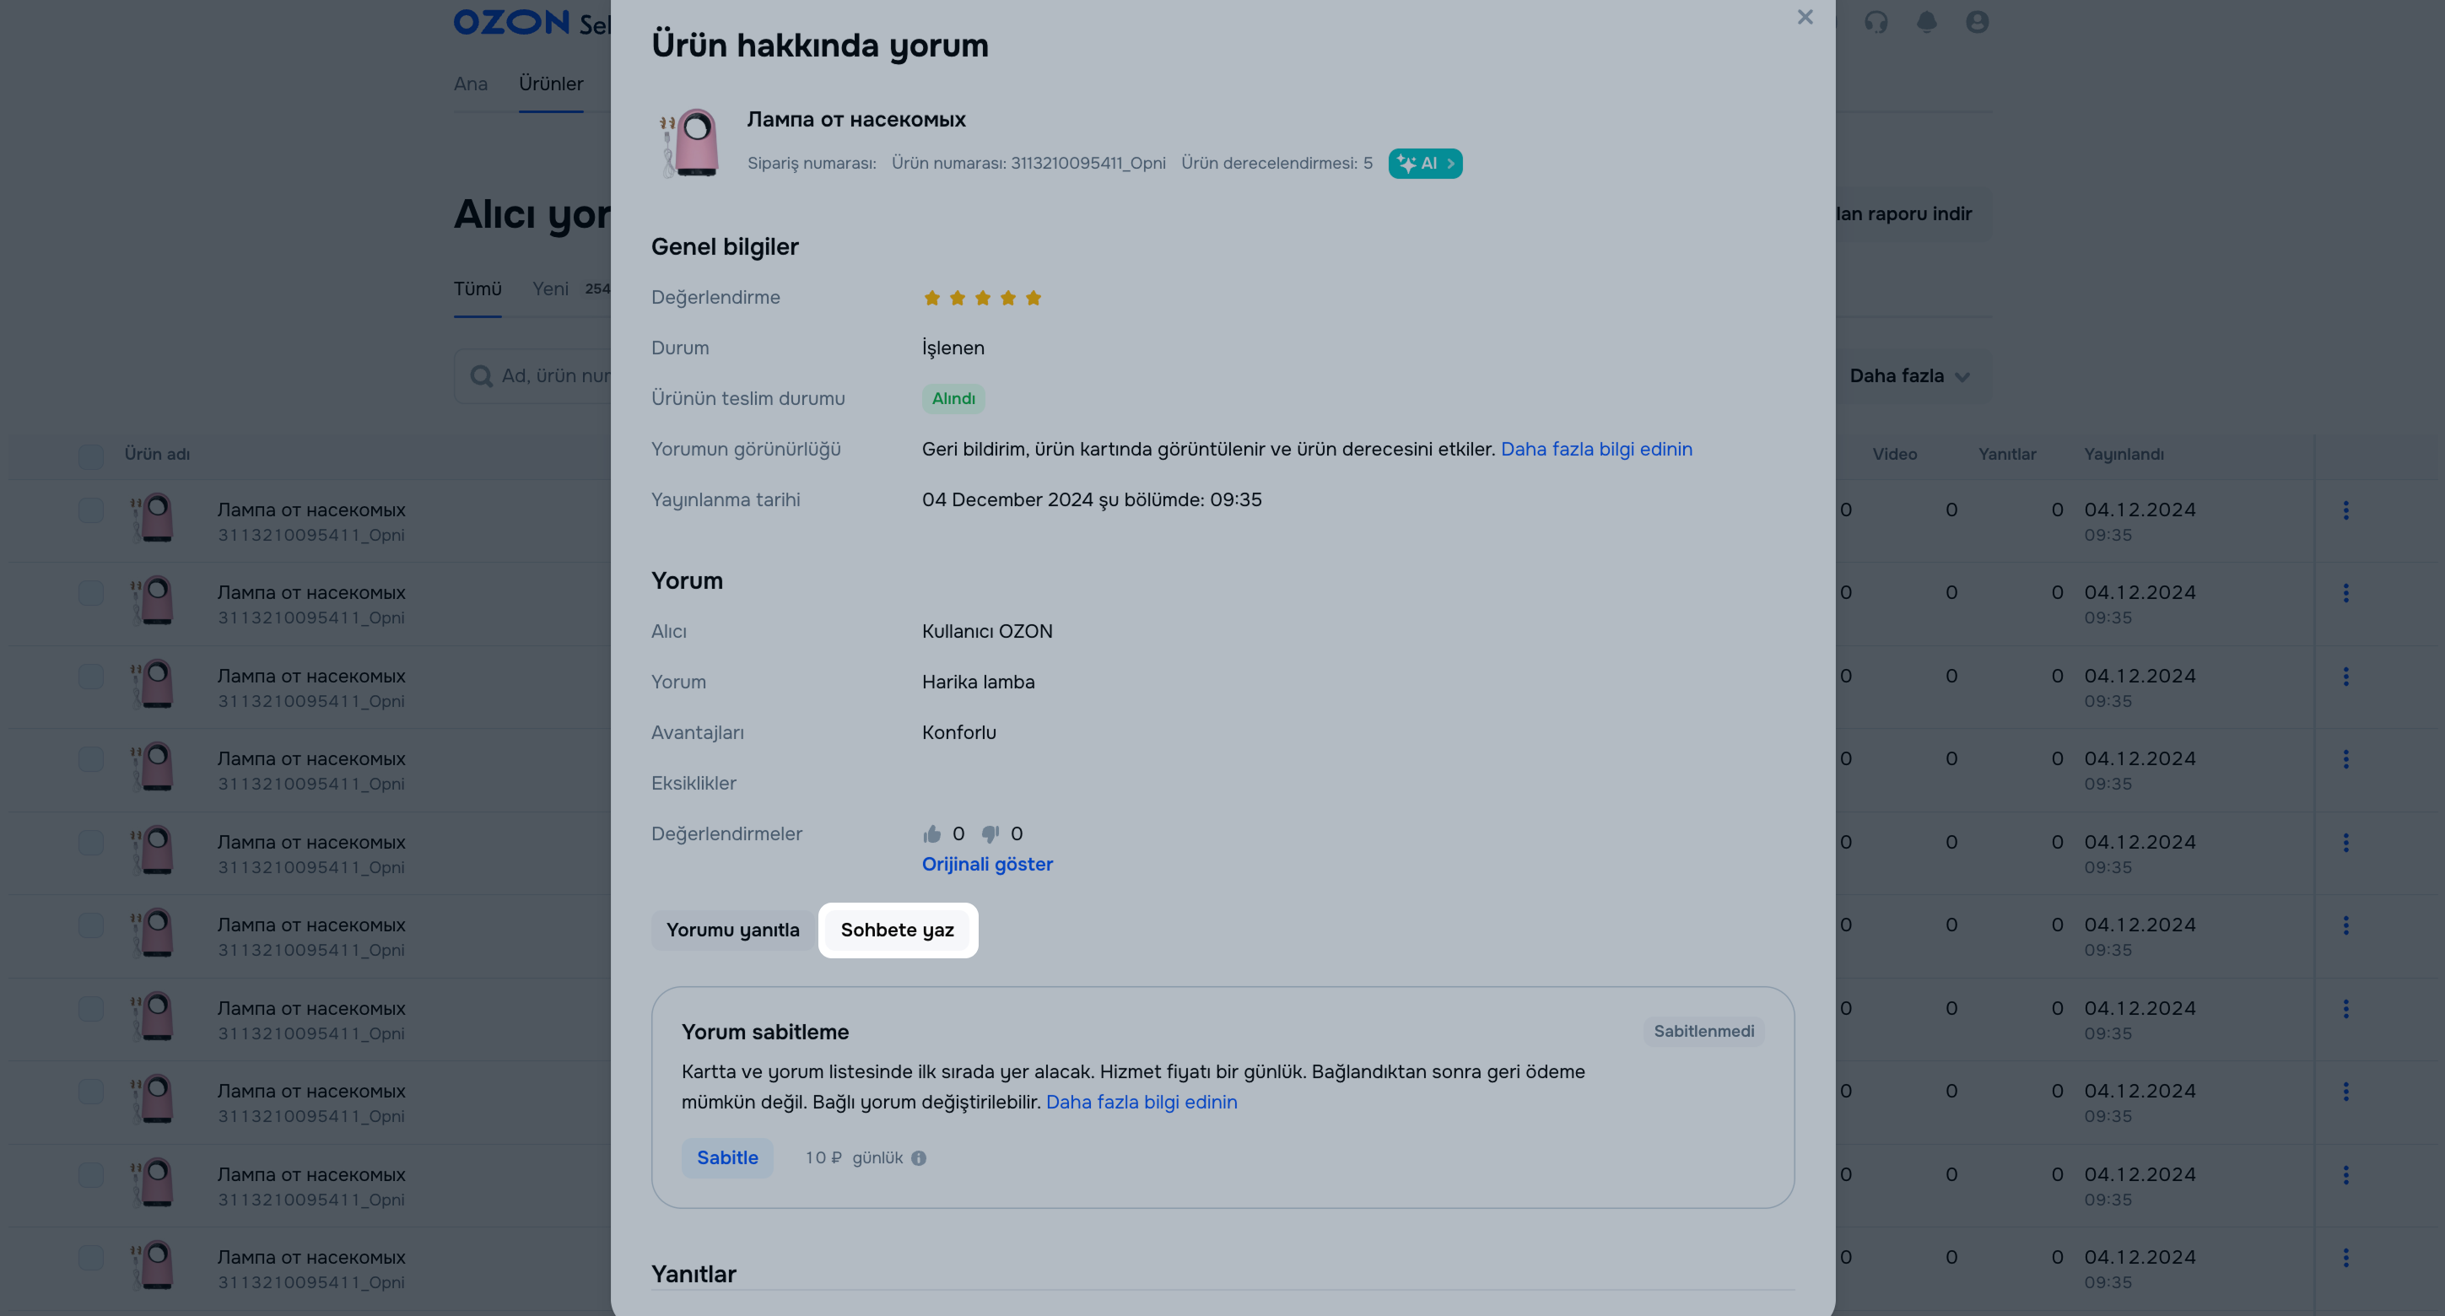Click the Orijinali göster link
2445x1316 pixels.
[x=987, y=865]
